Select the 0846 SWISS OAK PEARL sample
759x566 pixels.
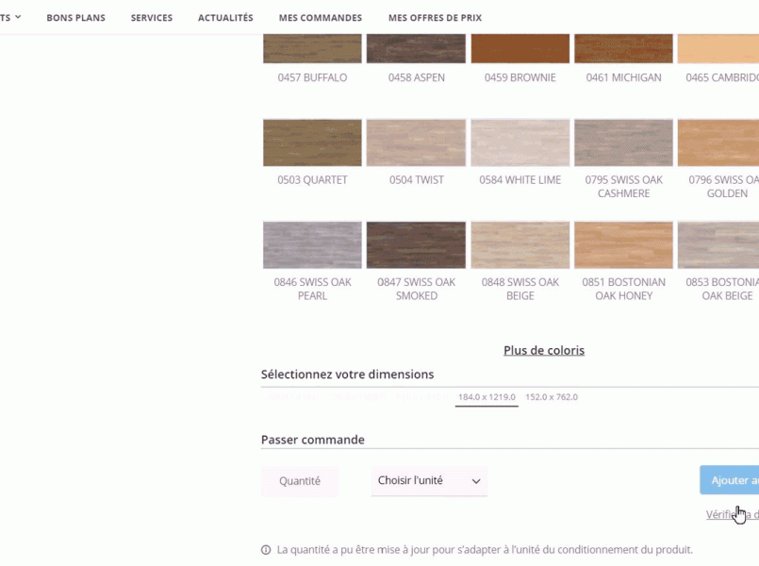(312, 245)
